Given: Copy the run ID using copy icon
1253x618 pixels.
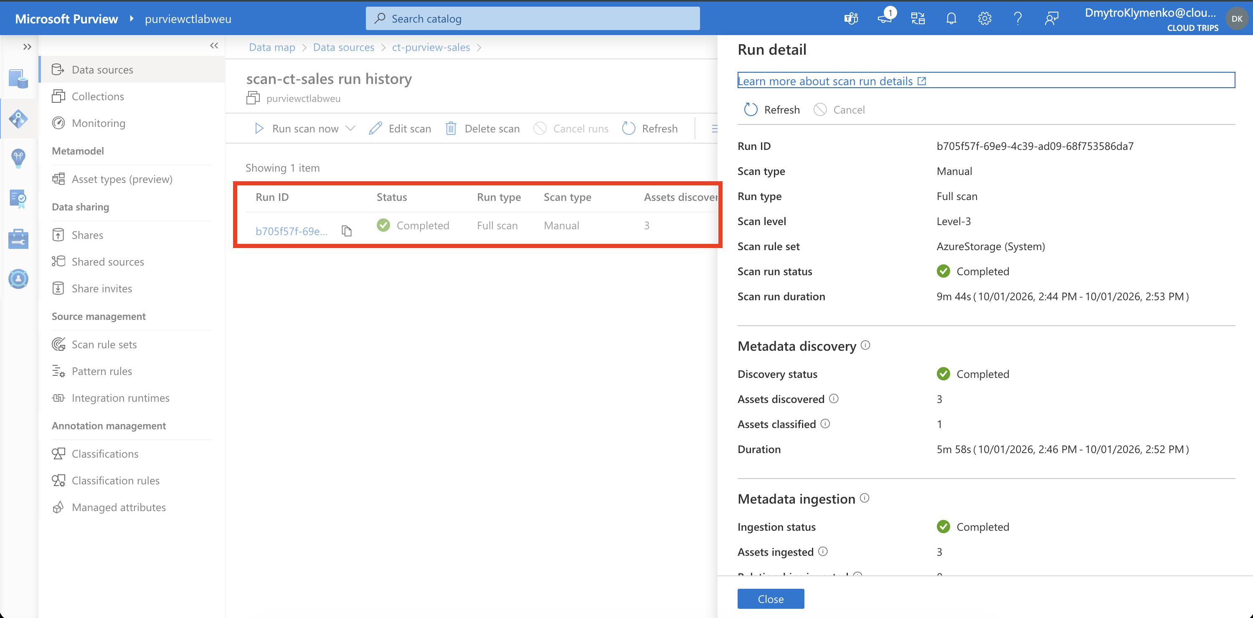Looking at the screenshot, I should [346, 230].
